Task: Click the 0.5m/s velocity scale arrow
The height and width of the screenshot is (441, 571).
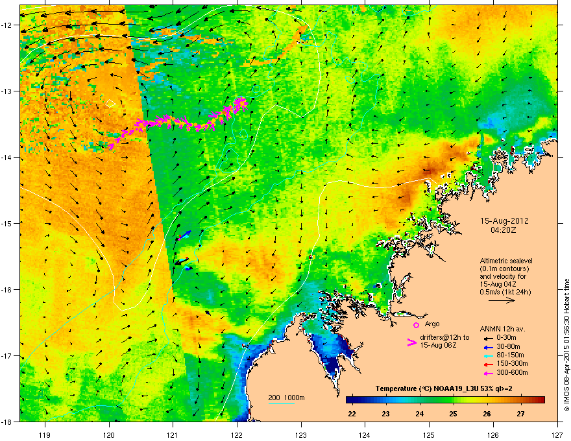Action: click(x=502, y=300)
